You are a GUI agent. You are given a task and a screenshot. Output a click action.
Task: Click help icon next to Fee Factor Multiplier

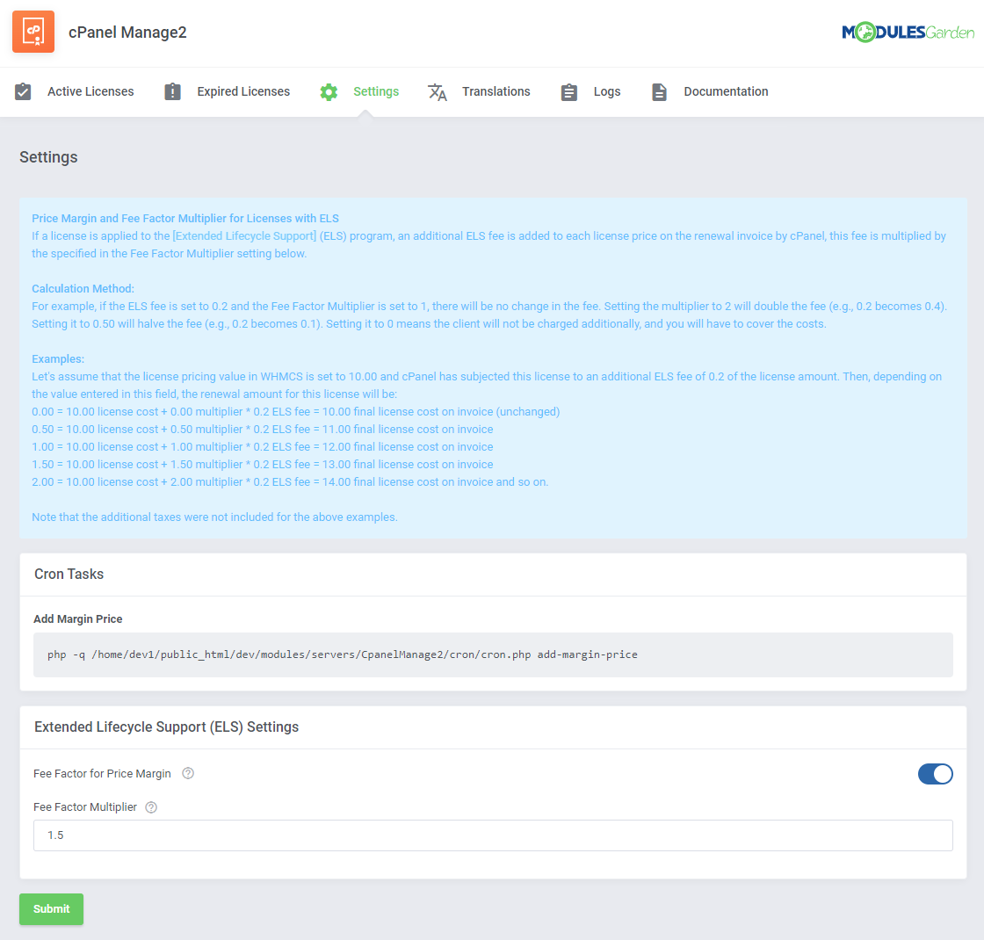click(x=151, y=807)
